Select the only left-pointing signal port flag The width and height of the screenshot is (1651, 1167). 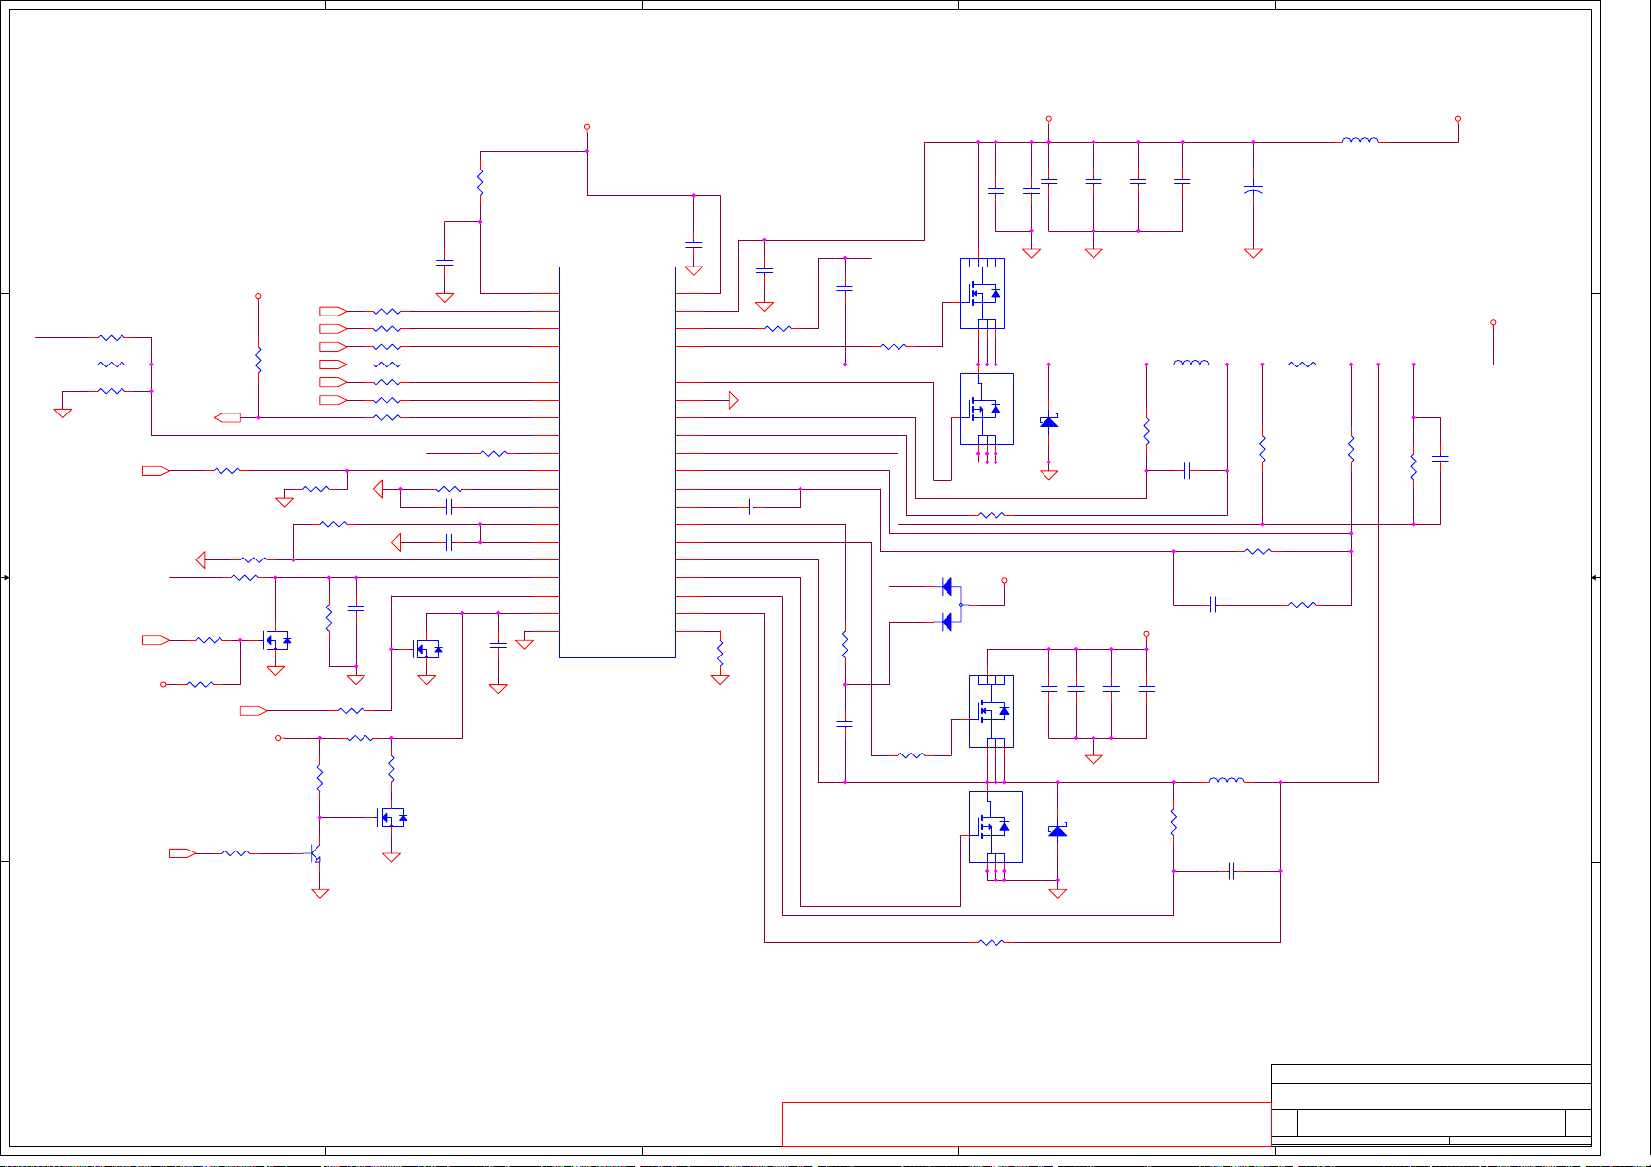pyautogui.click(x=227, y=417)
